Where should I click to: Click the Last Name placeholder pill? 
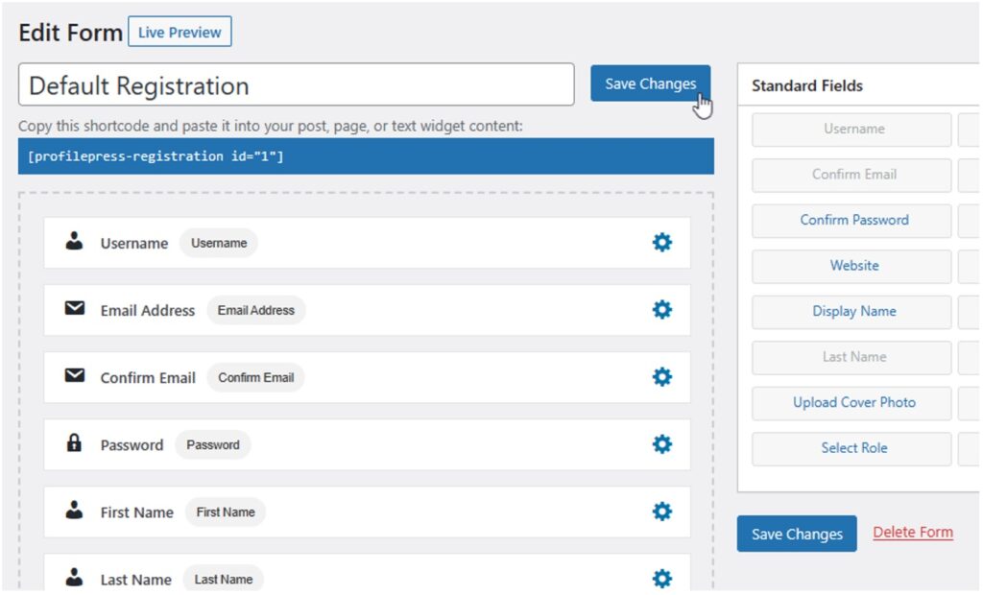coord(223,580)
